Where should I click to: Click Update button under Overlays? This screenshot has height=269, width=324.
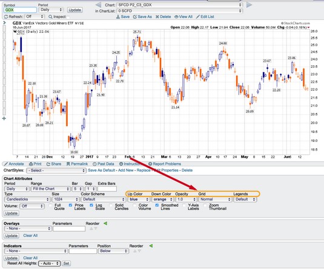[12, 236]
